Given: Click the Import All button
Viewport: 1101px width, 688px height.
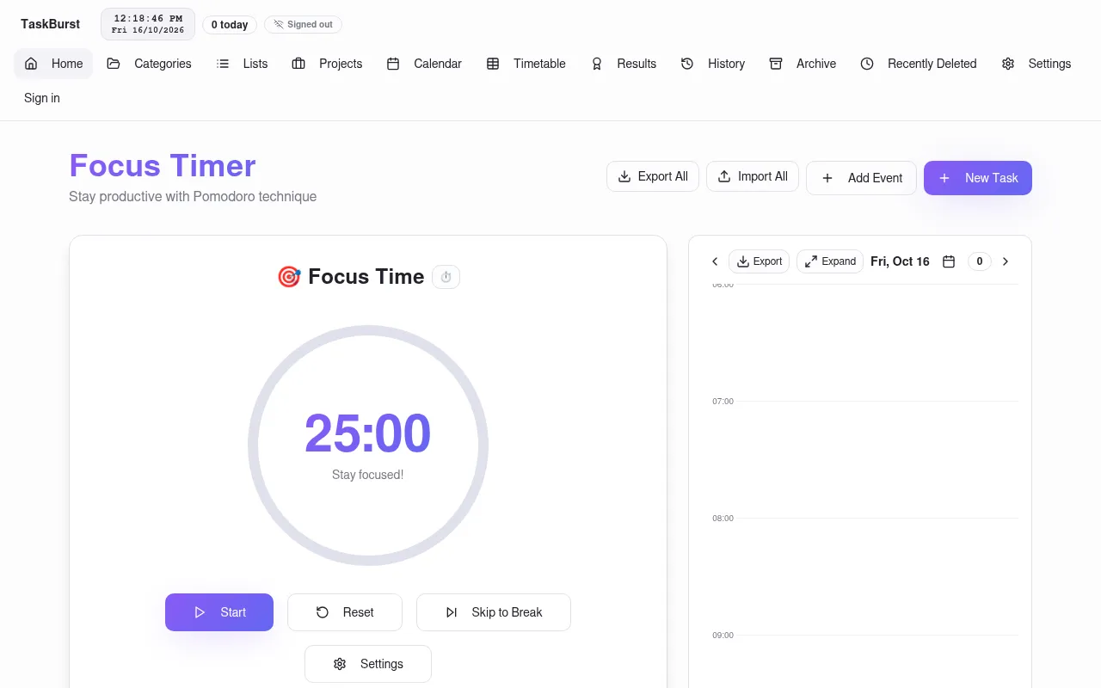Looking at the screenshot, I should point(753,176).
